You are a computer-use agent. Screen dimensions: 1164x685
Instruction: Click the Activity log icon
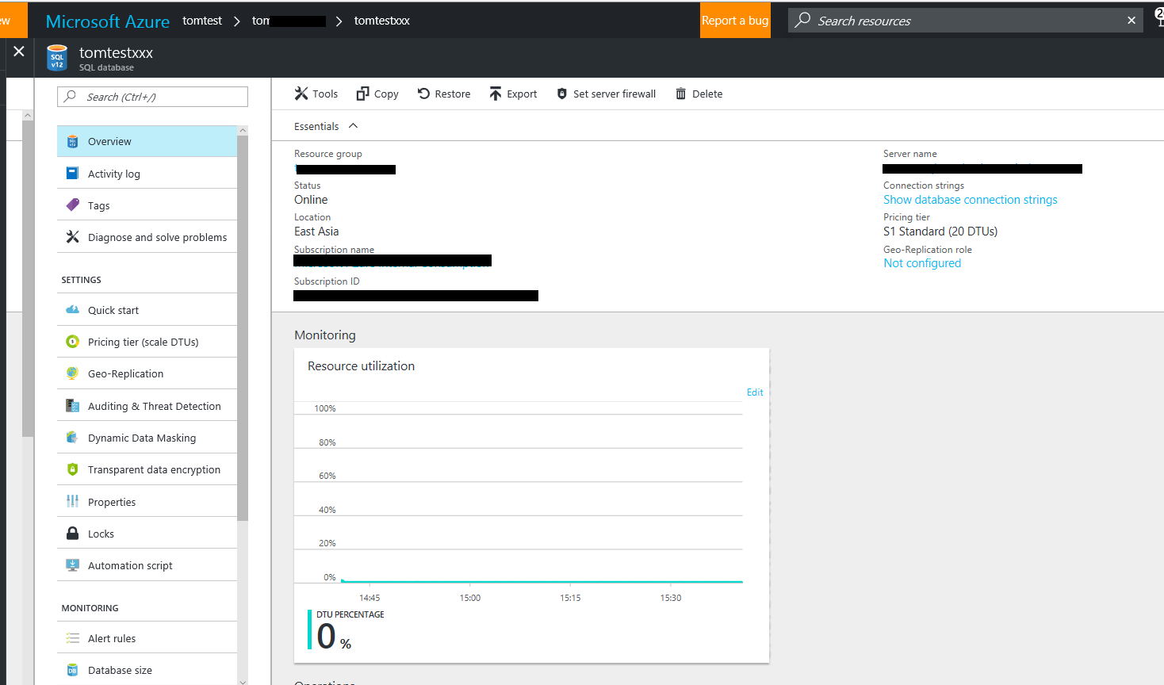pos(72,173)
